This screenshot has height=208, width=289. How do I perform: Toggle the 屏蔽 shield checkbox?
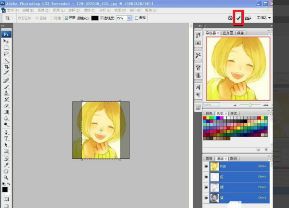coord(66,18)
